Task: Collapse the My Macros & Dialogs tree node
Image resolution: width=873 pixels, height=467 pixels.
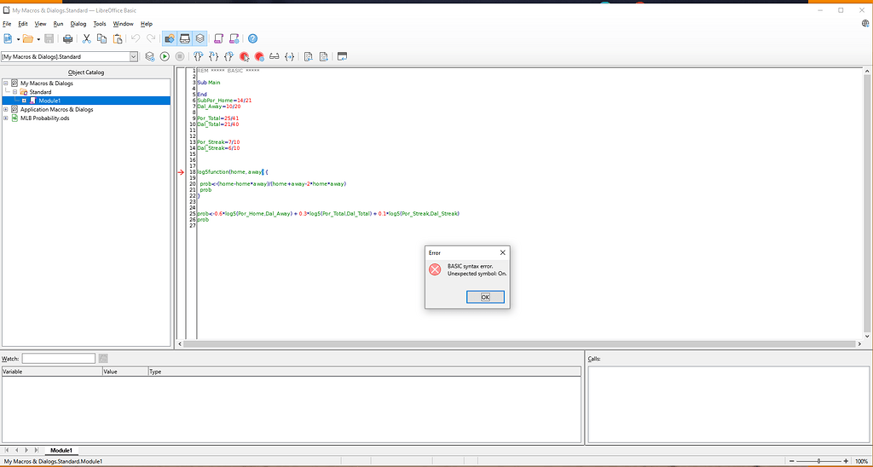Action: pyautogui.click(x=6, y=83)
